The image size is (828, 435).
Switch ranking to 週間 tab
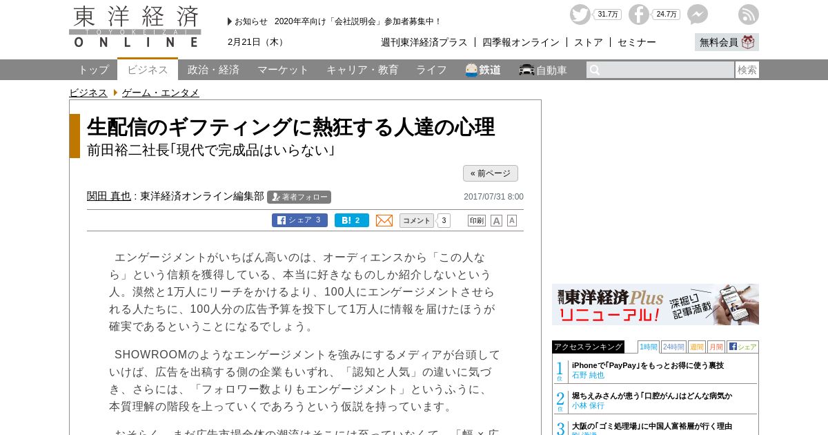[x=697, y=347]
